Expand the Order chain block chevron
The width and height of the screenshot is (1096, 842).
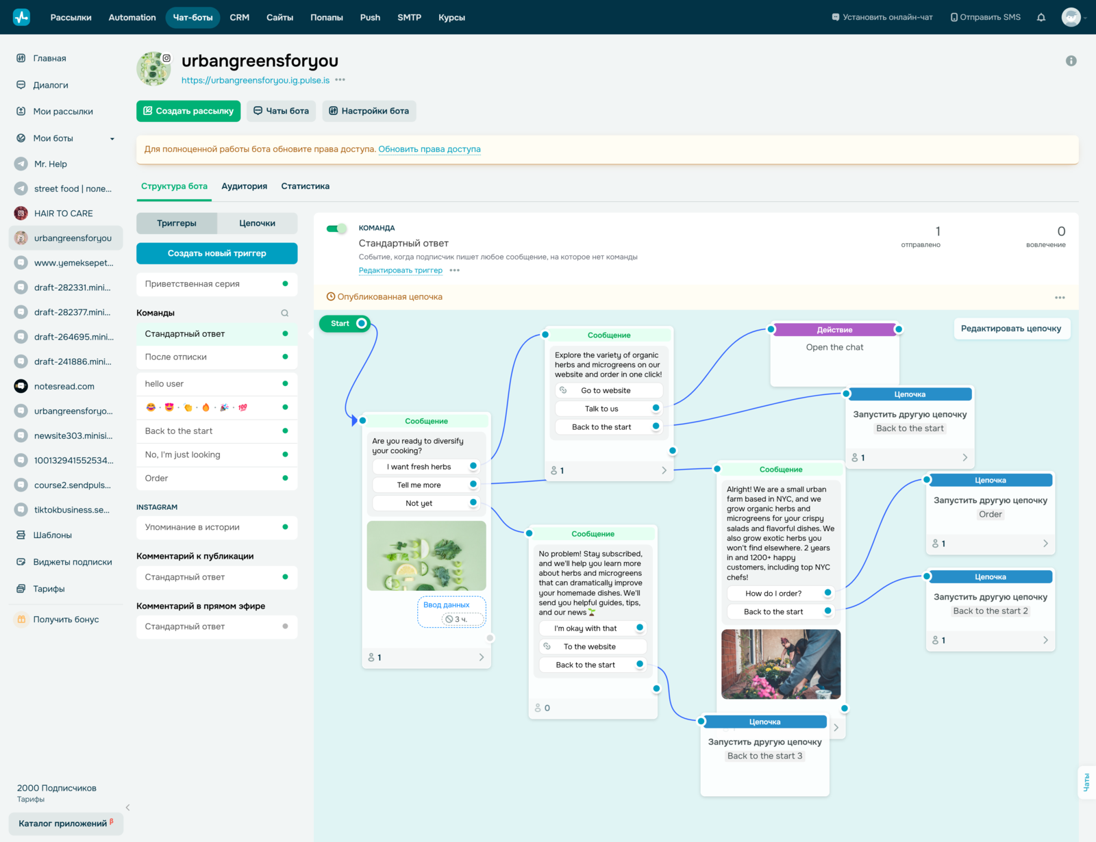pyautogui.click(x=1046, y=544)
